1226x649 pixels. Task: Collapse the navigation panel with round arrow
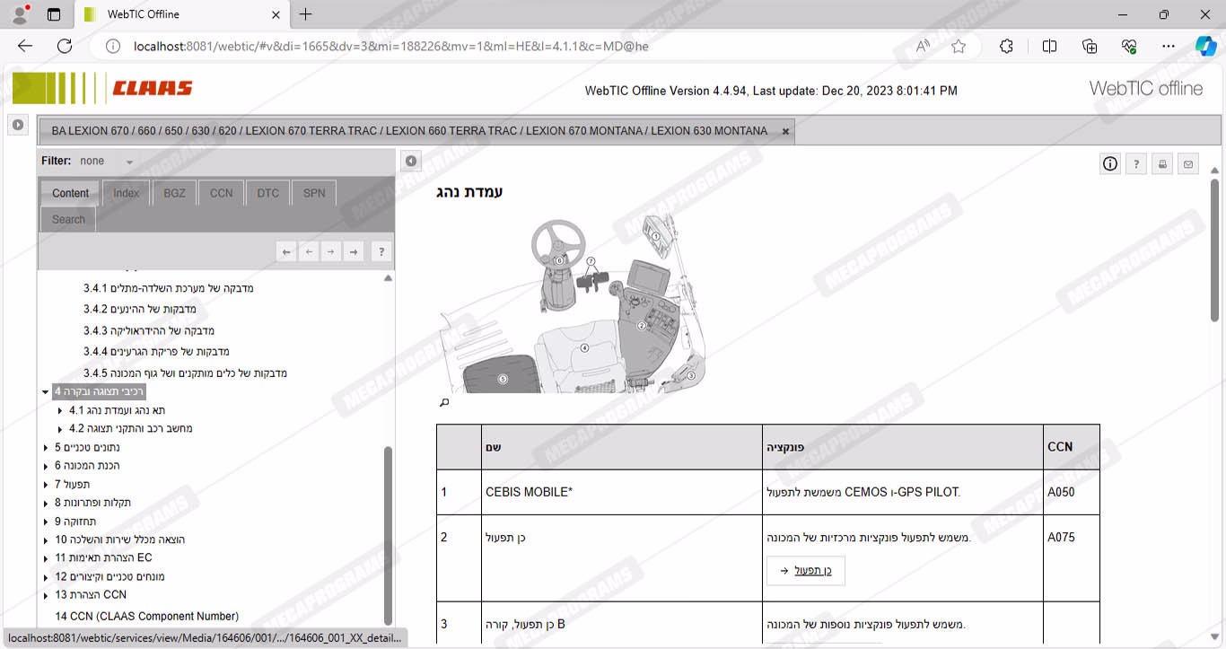[x=411, y=161]
